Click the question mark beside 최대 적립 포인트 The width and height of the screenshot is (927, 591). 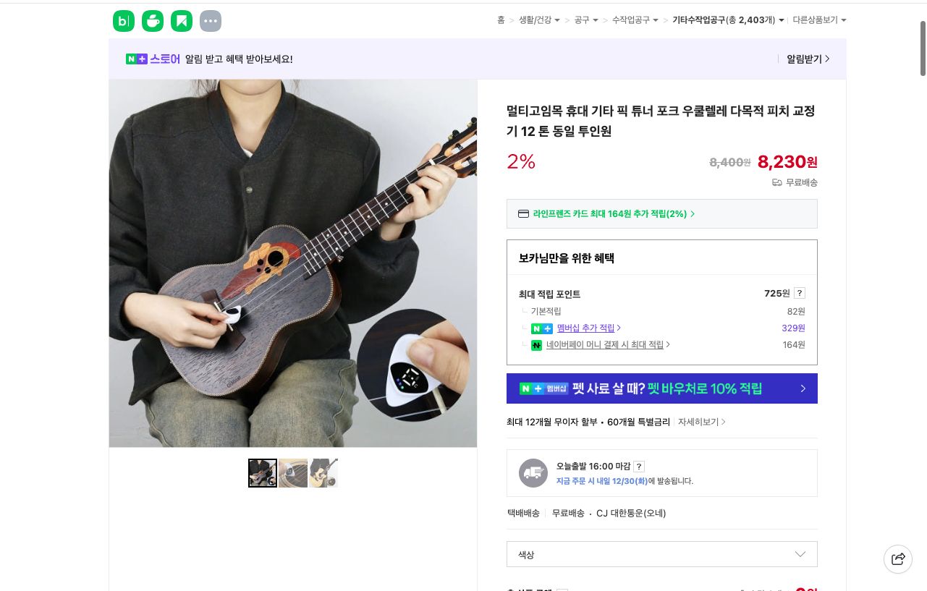point(800,293)
